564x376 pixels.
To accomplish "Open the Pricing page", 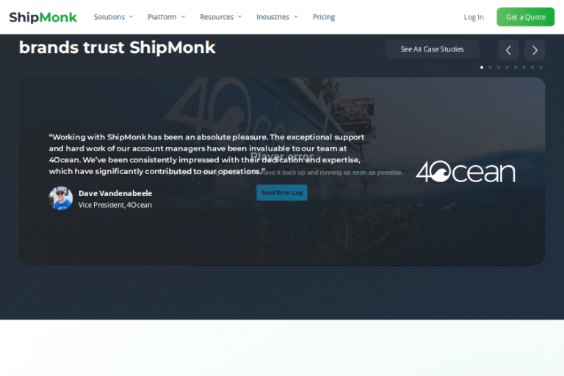I will (324, 17).
